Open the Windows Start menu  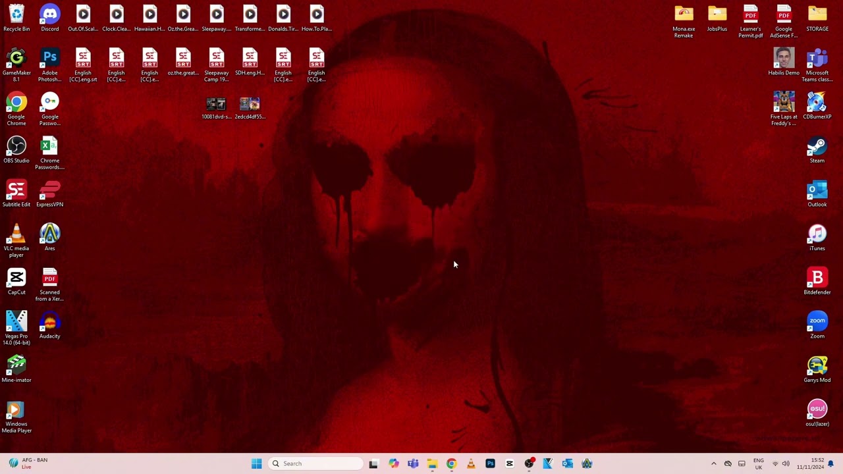[x=256, y=463]
